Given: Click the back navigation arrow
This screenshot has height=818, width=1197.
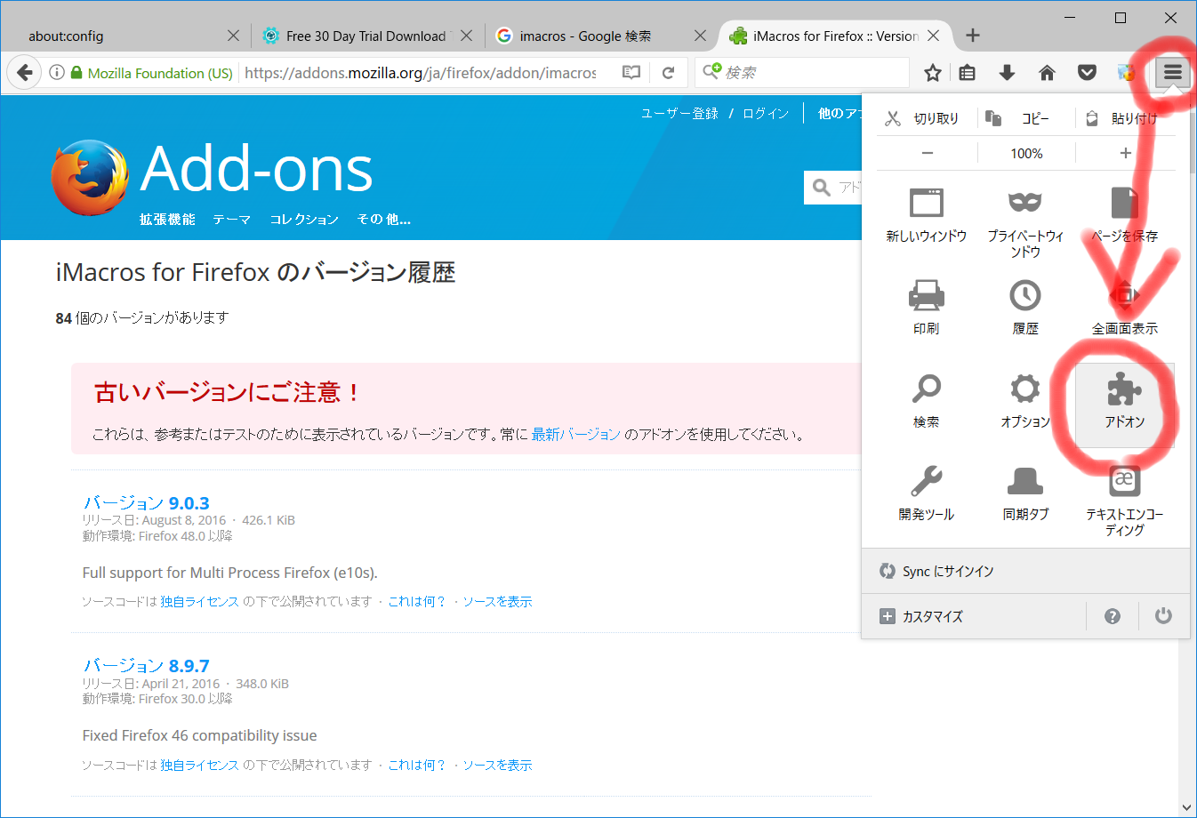Looking at the screenshot, I should point(24,73).
